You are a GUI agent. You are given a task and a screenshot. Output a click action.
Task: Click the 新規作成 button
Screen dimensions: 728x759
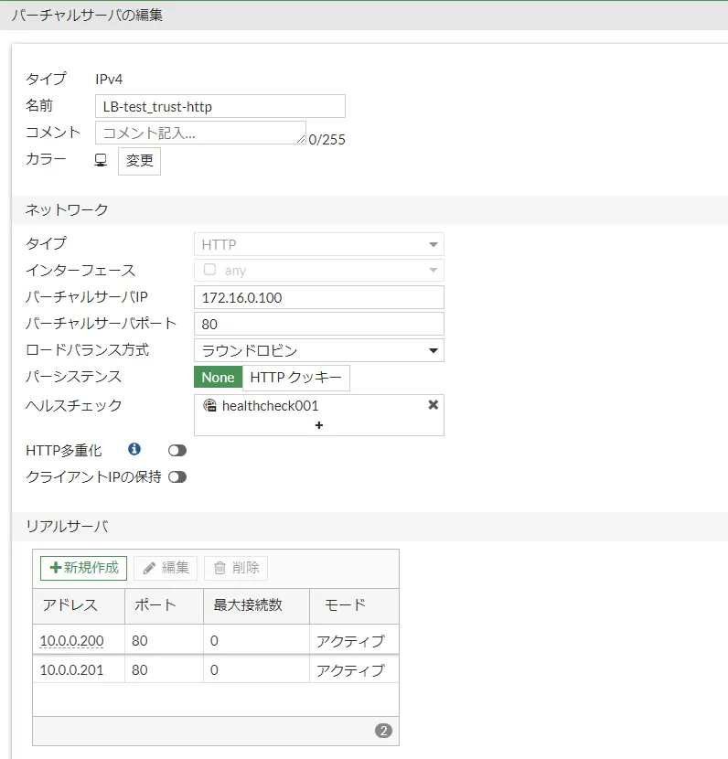pos(84,568)
